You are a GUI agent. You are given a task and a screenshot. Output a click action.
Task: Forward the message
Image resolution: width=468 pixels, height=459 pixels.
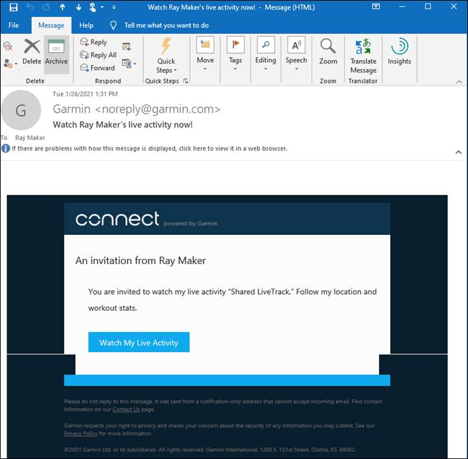click(97, 68)
